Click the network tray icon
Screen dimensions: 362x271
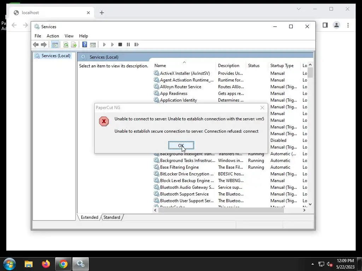[321, 264]
